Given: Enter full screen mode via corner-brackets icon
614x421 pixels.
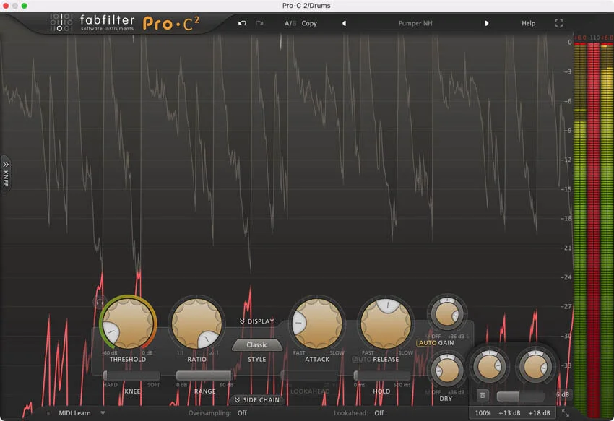Looking at the screenshot, I should (x=559, y=23).
